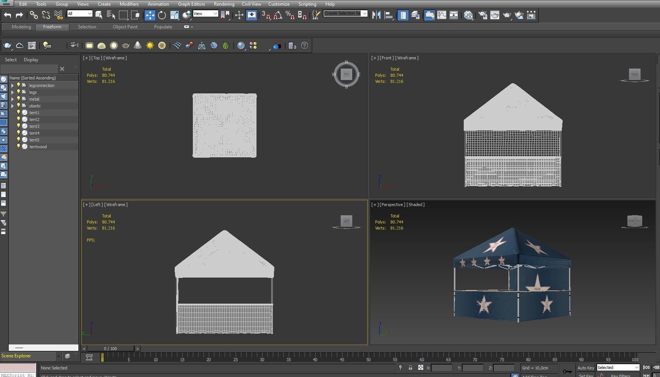This screenshot has width=660, height=377.
Task: Open the Selected key filter dropdown
Action: (618, 368)
